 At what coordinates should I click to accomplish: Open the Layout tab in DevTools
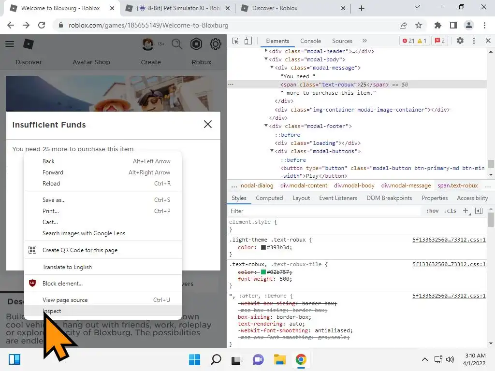coord(301,198)
